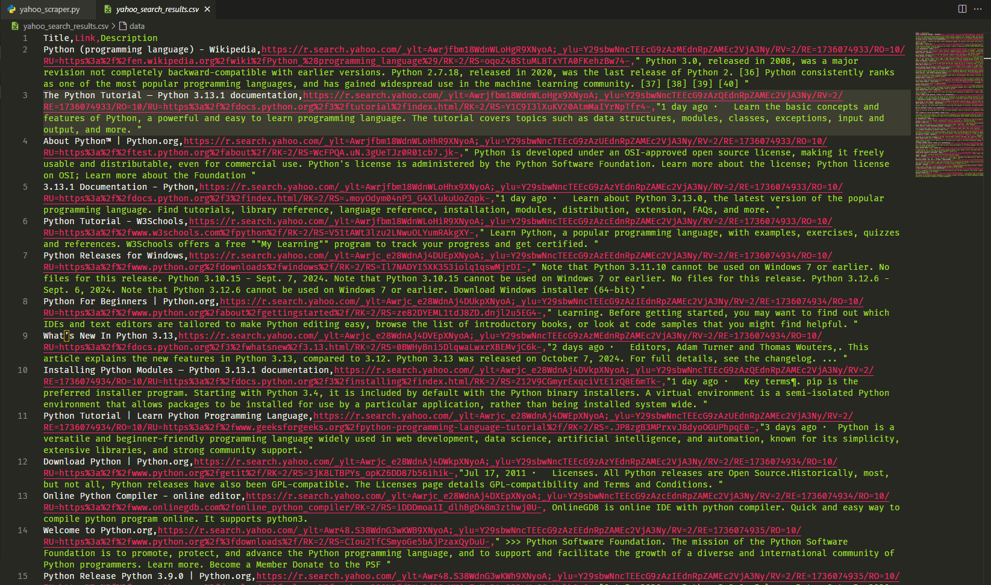Click the Split Editor Right icon
This screenshot has height=585, width=991.
point(962,9)
